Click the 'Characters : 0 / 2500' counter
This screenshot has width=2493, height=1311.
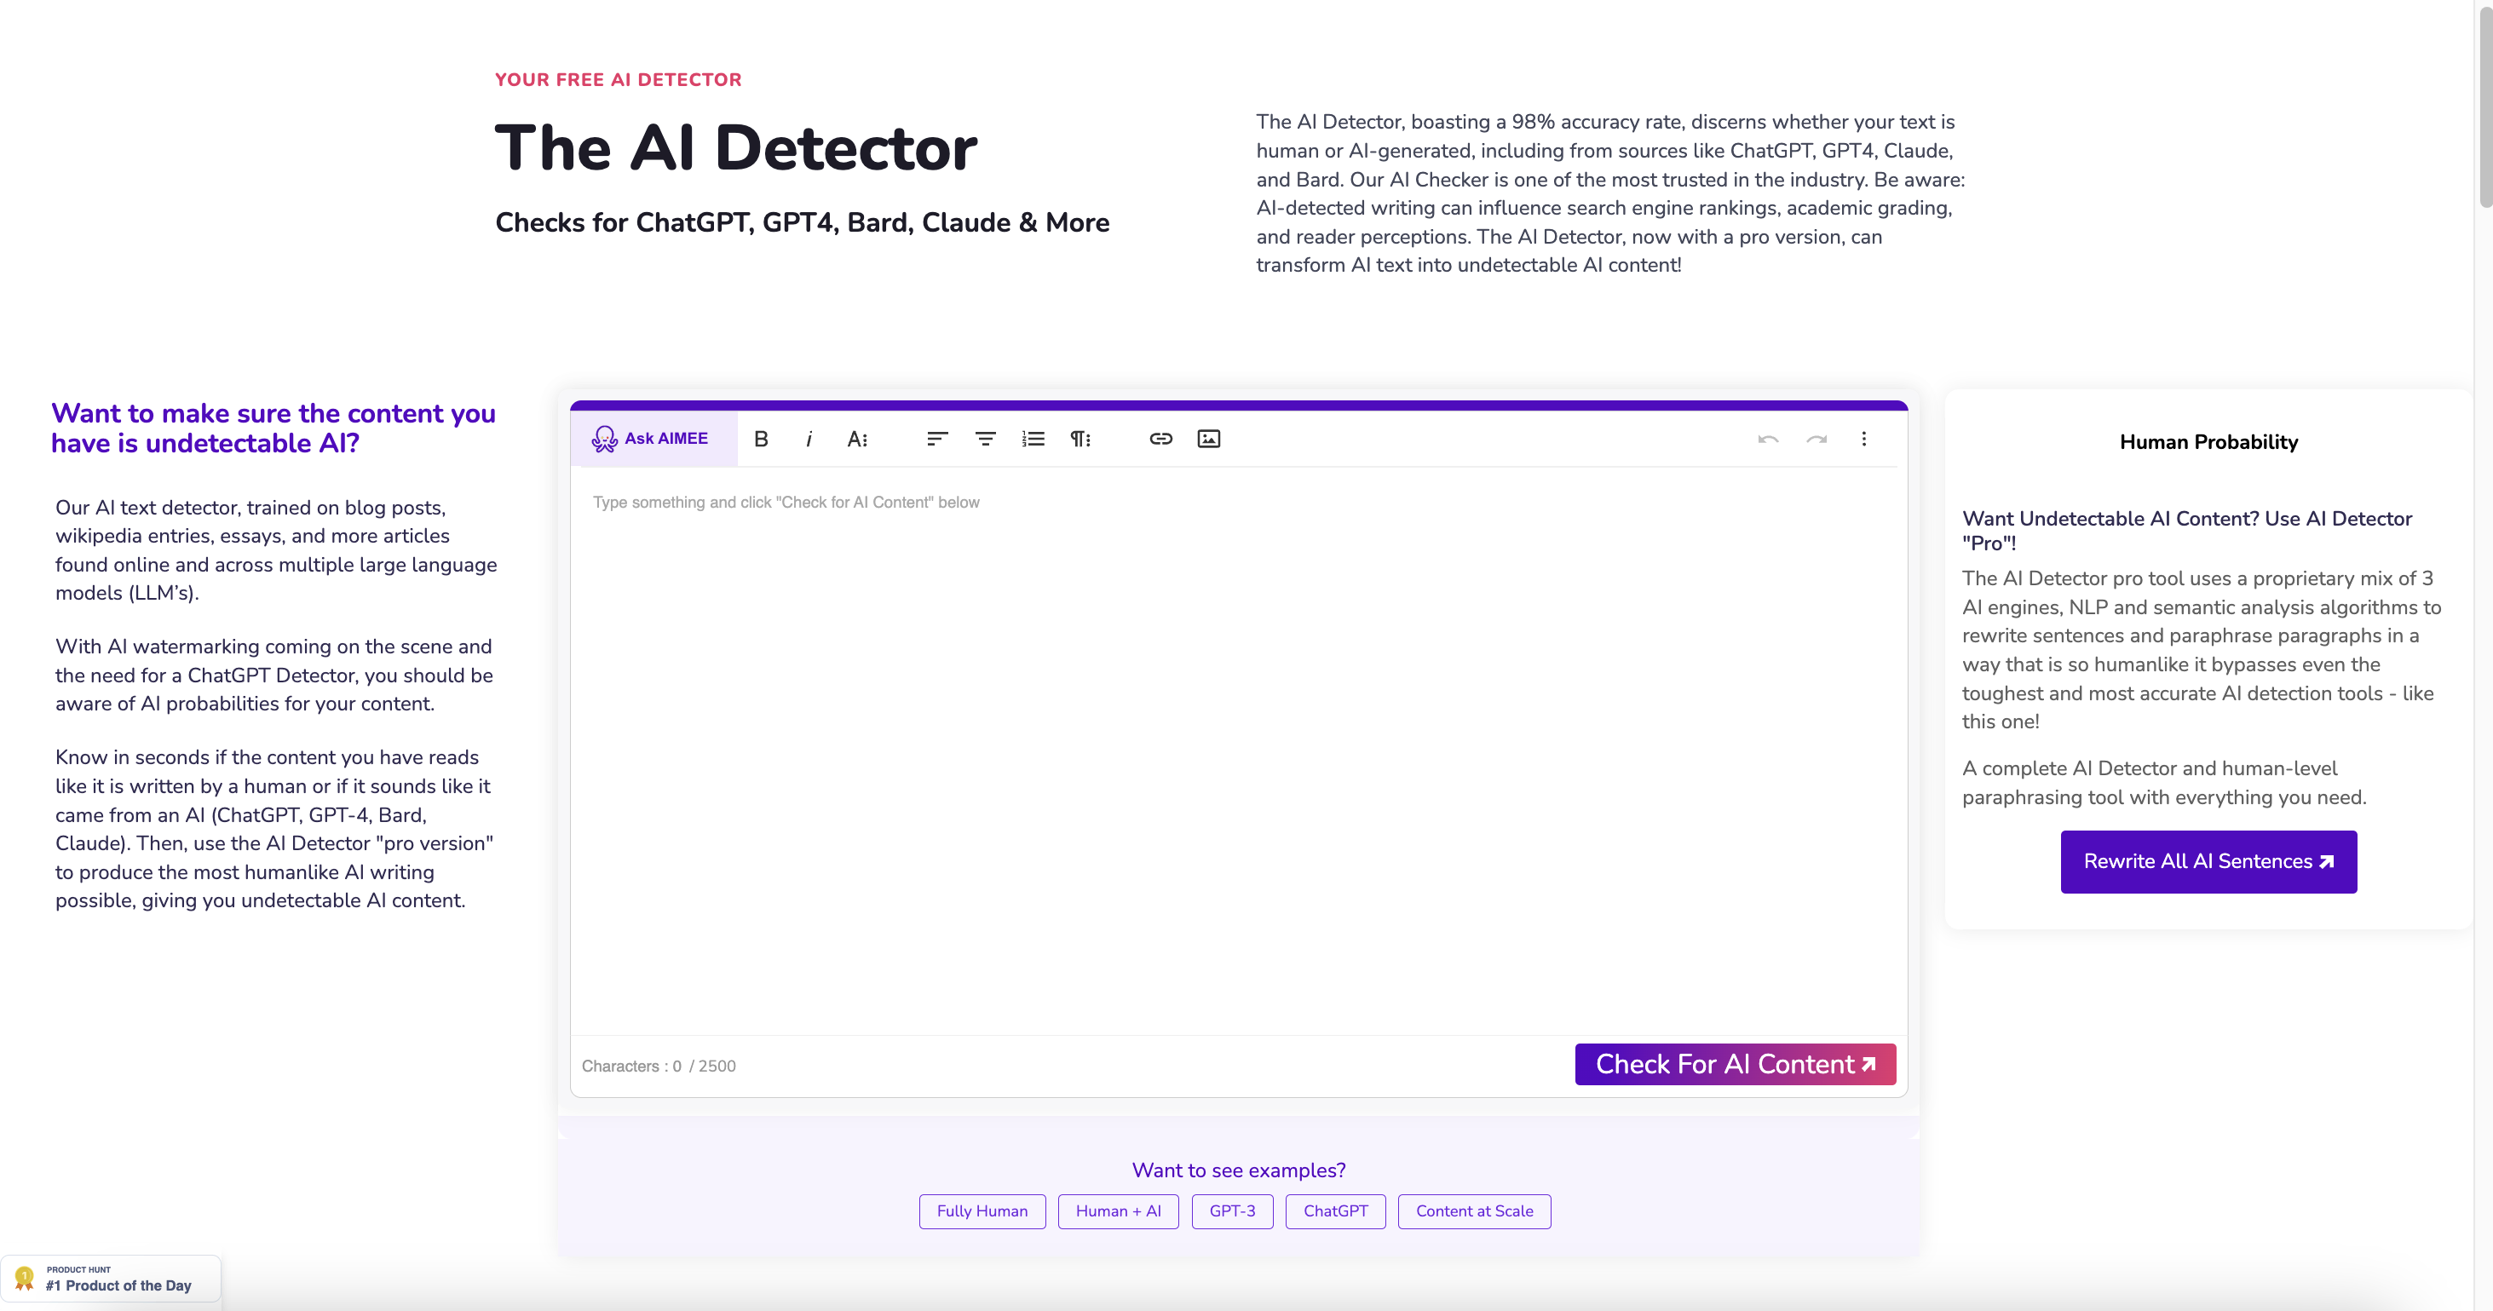coord(659,1067)
